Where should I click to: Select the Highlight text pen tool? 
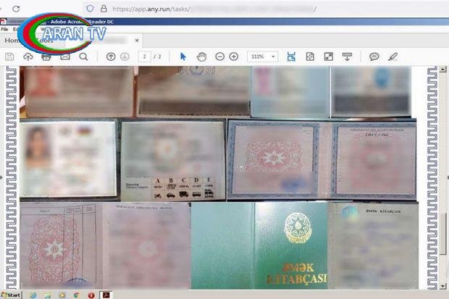[393, 56]
